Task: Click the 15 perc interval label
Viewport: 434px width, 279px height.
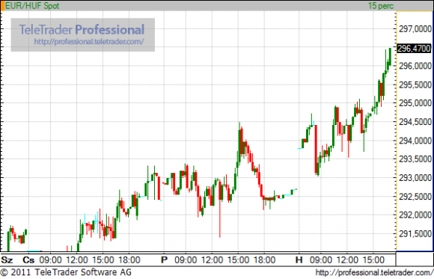Action: coord(381,6)
